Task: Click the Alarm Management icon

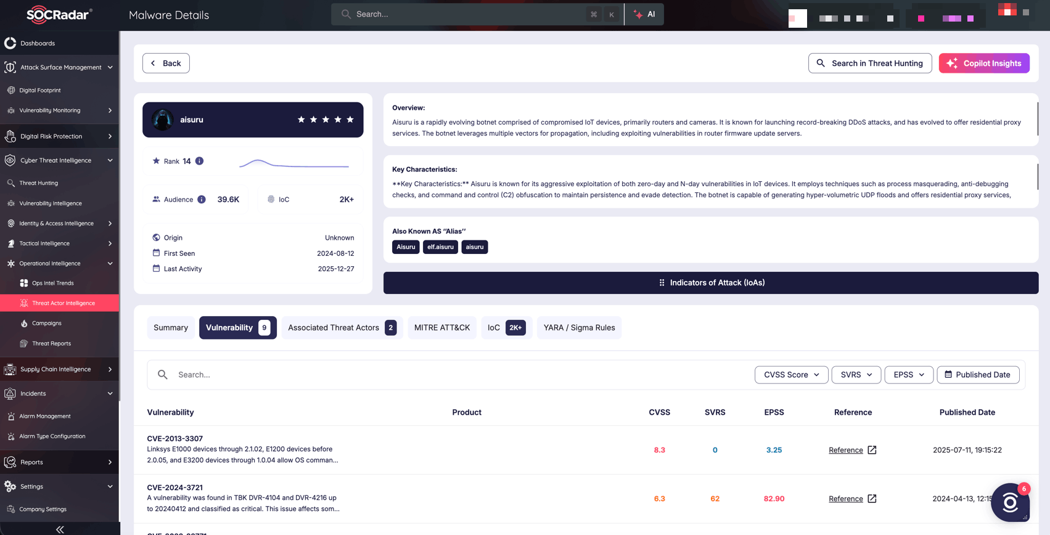Action: [11, 416]
